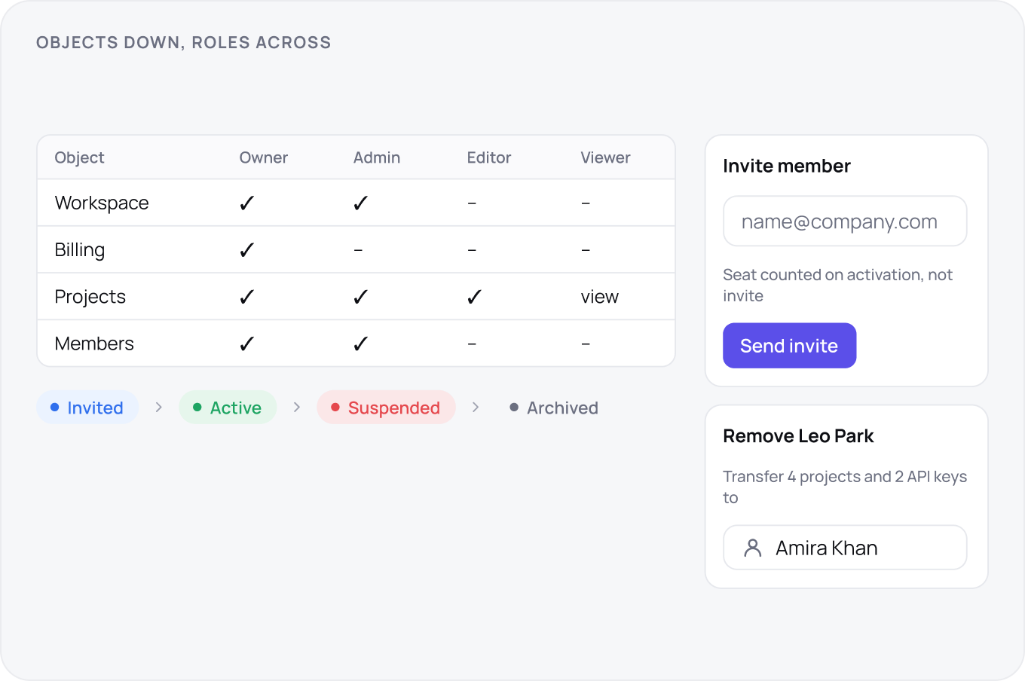The height and width of the screenshot is (681, 1025).
Task: Select the Active status pill
Action: [x=228, y=408]
